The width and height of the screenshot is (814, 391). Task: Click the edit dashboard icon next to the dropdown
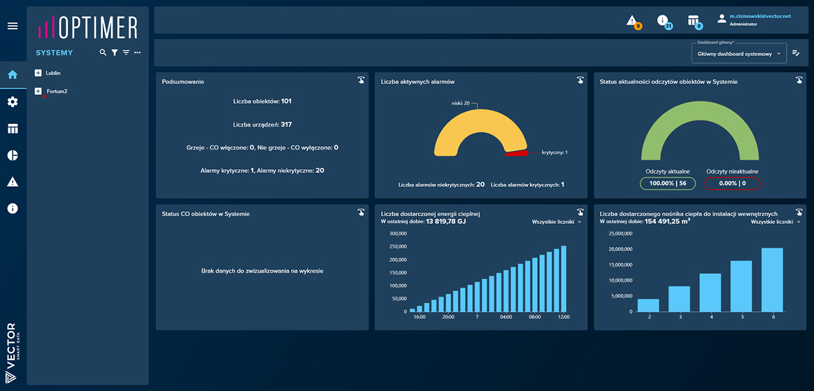(x=796, y=53)
